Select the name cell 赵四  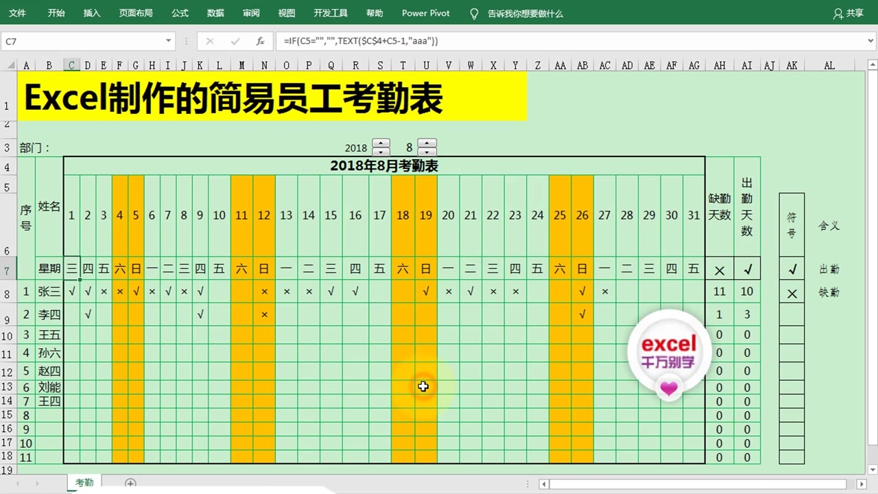click(49, 371)
